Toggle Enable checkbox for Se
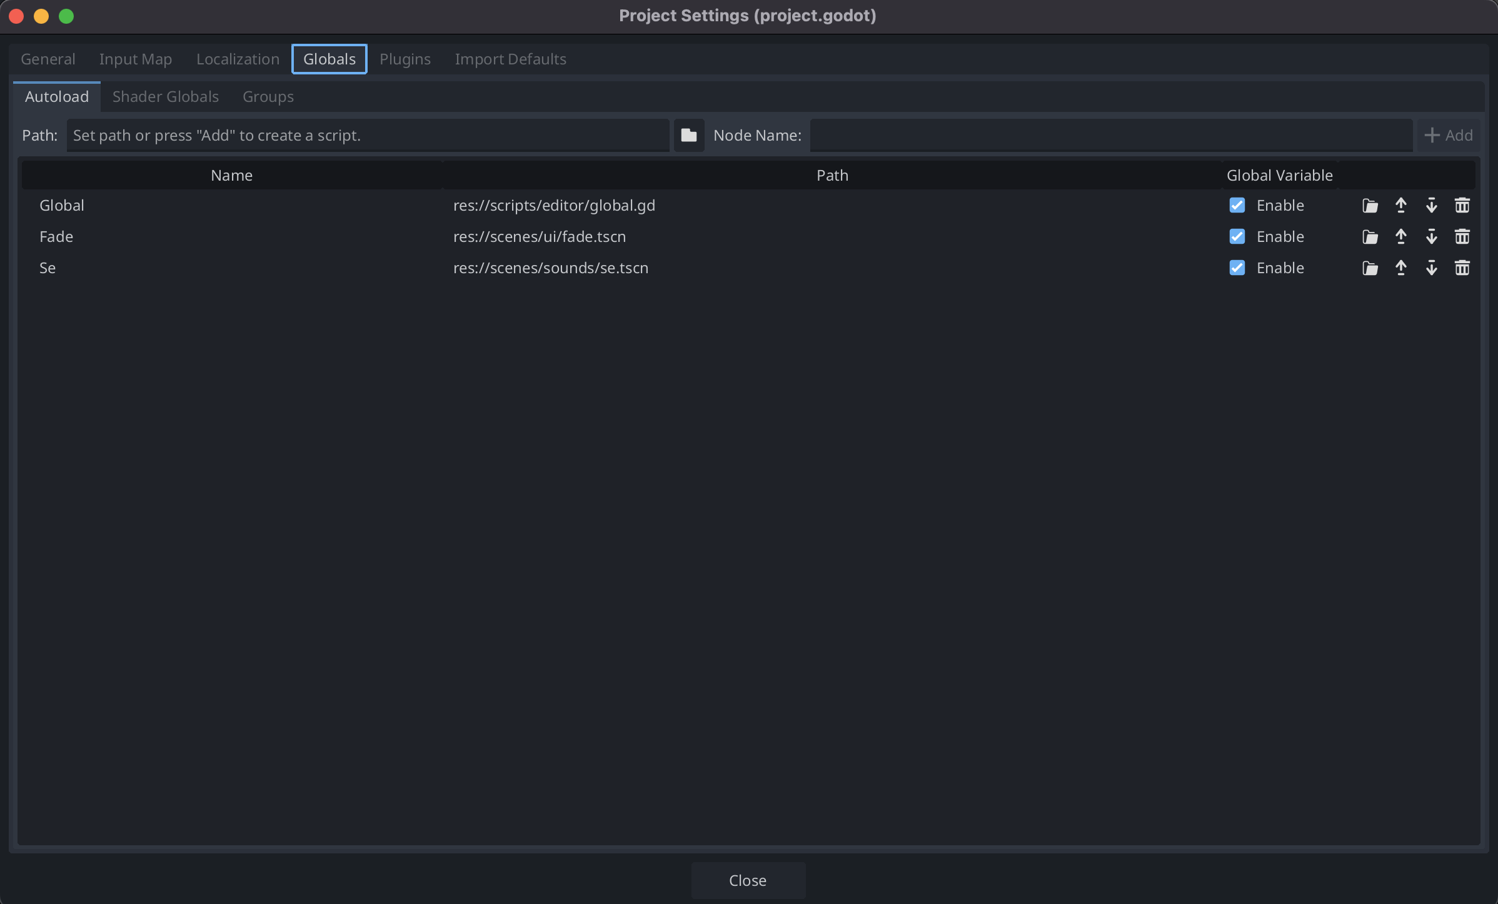The width and height of the screenshot is (1498, 904). click(x=1237, y=268)
